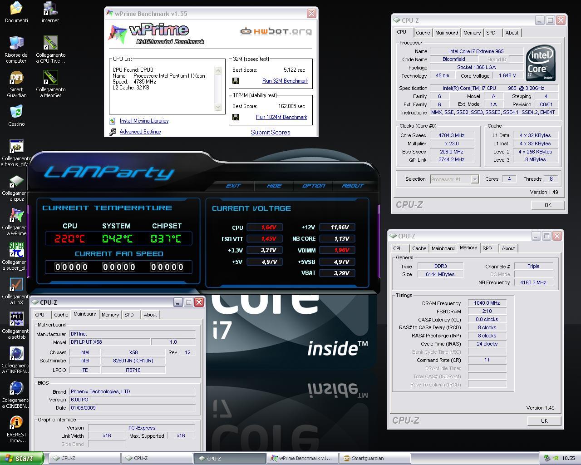This screenshot has width=581, height=465.
Task: Click HIDE in LANParty Smart Guardian
Action: click(x=274, y=186)
